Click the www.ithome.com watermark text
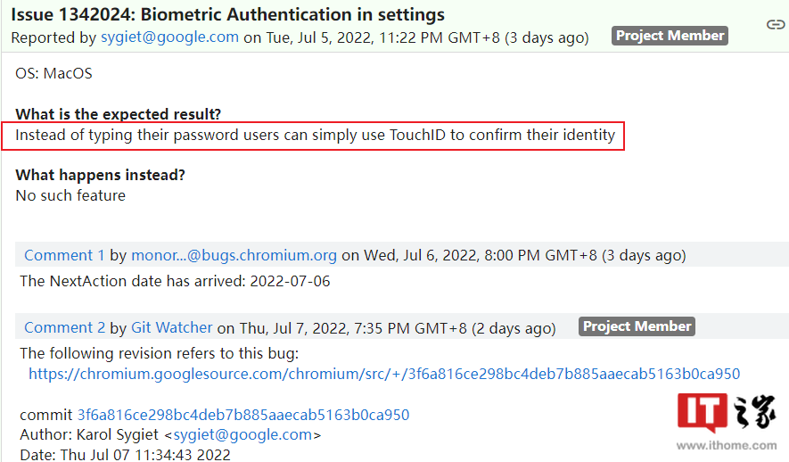Viewport: 789px width, 462px height. tap(727, 444)
